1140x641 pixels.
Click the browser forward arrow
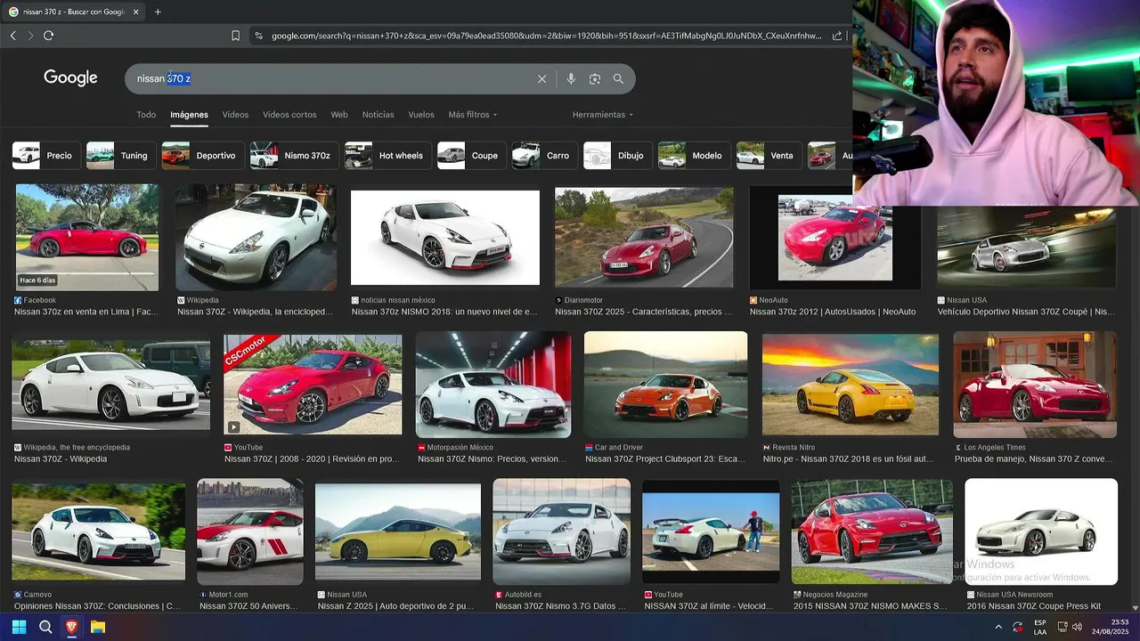tap(30, 36)
